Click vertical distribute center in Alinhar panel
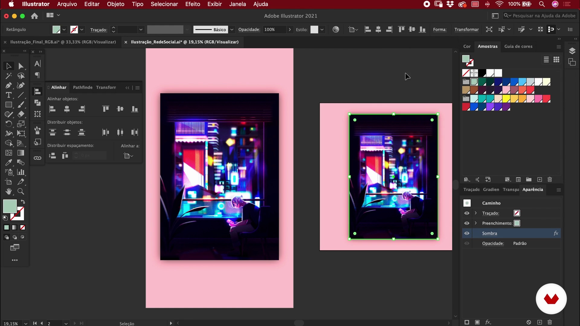Image resolution: width=580 pixels, height=326 pixels. click(x=67, y=132)
